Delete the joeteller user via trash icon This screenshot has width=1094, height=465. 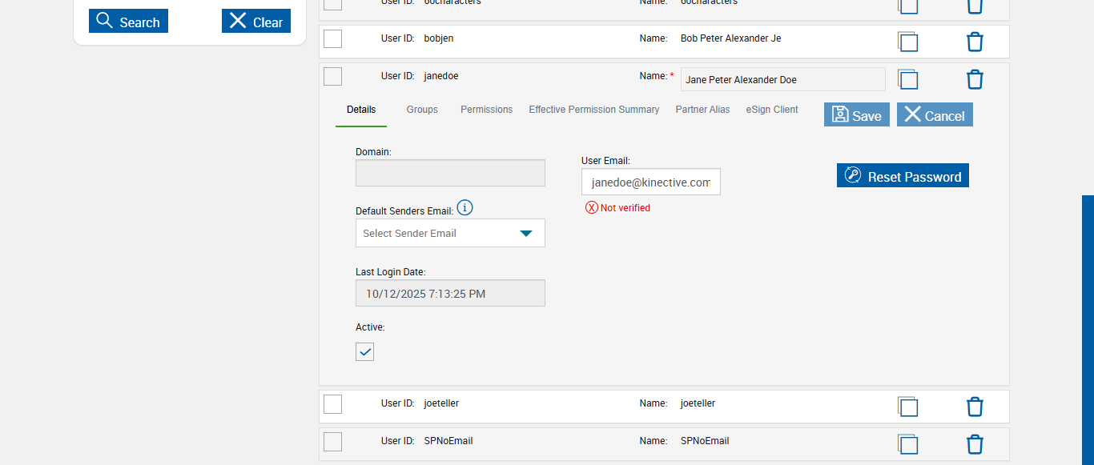pos(975,407)
